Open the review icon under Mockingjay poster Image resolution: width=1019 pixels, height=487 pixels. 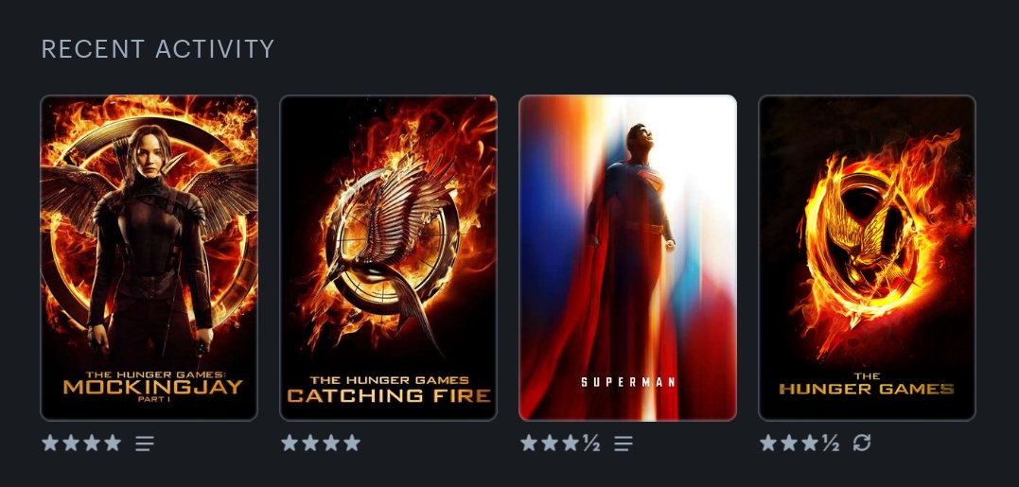pos(145,444)
